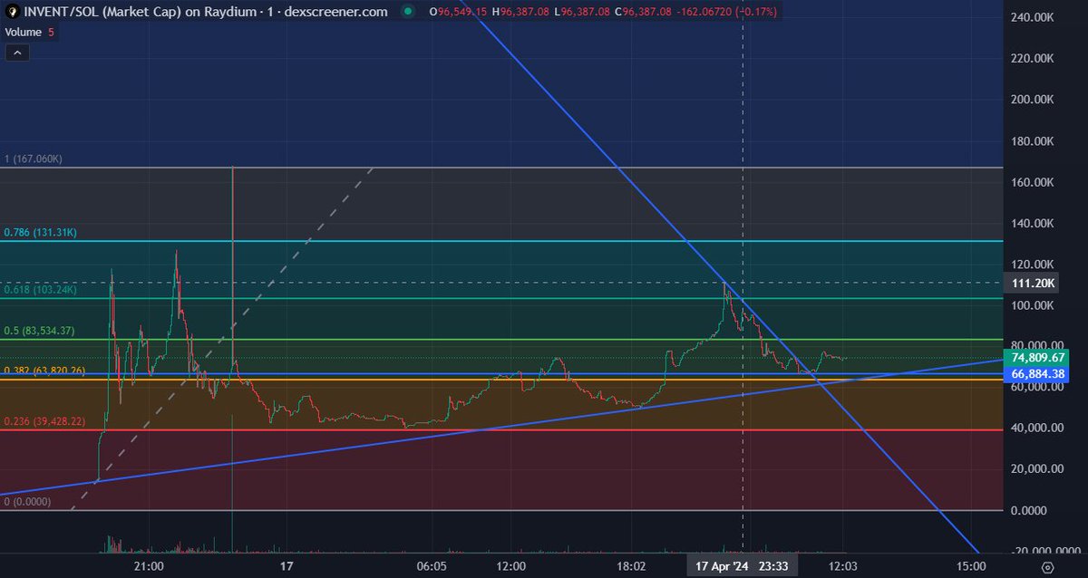
Task: Click the 12:03 time axis label
Action: [x=844, y=566]
